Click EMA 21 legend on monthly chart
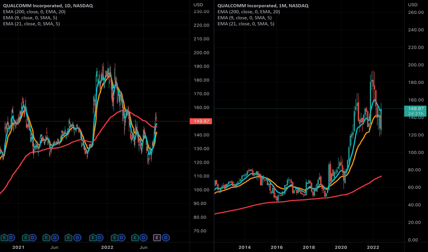The height and width of the screenshot is (252, 428). point(246,24)
